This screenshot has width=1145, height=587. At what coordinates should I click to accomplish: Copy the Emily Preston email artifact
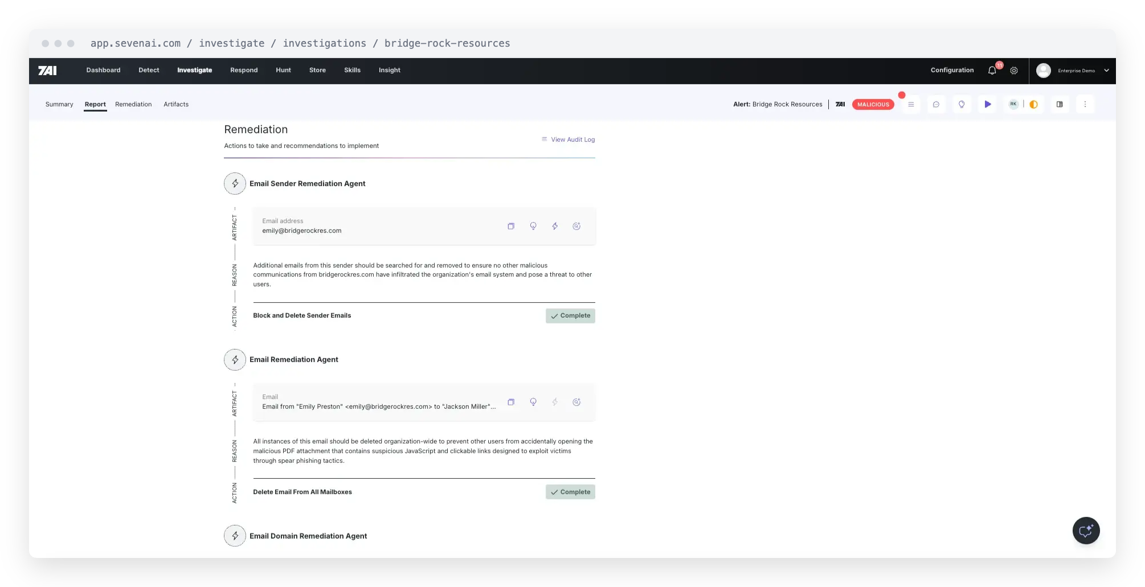click(x=511, y=402)
